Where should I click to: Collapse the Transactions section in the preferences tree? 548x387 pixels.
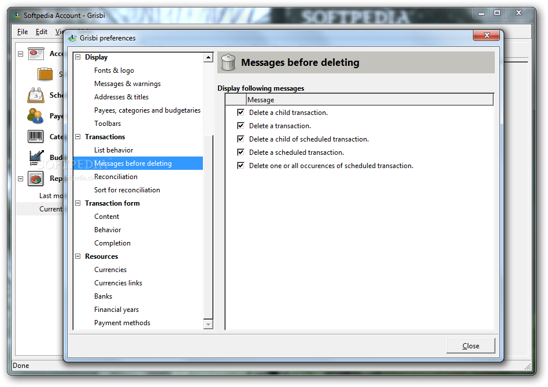78,136
